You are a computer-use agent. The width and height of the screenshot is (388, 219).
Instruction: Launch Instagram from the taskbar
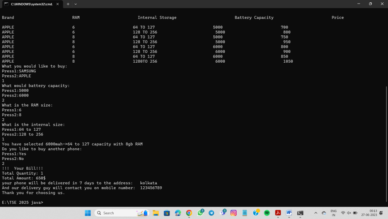coord(234,213)
